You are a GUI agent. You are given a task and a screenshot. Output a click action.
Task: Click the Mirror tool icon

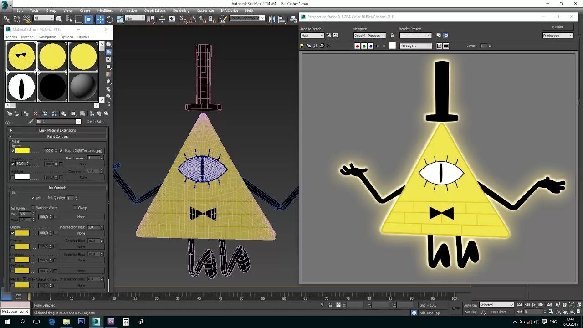271,19
